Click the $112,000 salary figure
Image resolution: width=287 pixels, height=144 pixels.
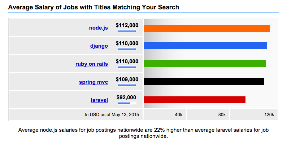click(x=127, y=25)
